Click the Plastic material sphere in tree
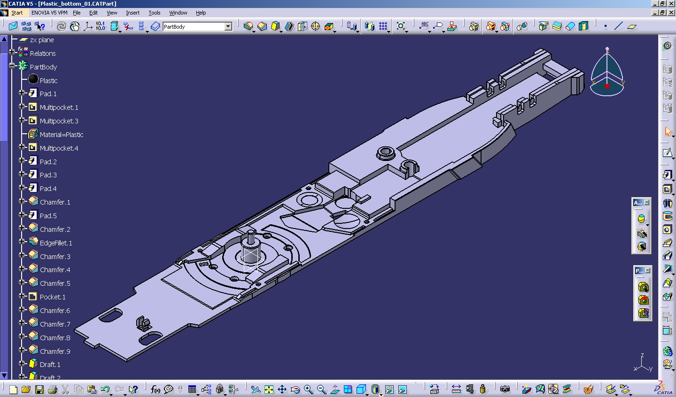This screenshot has width=676, height=397. pos(33,79)
